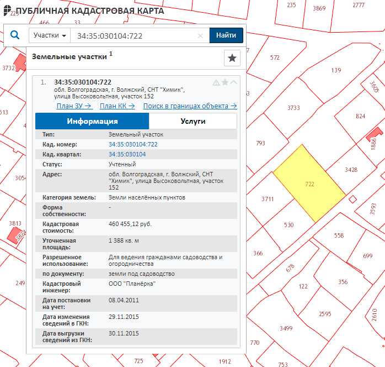Open cadastral number 34:35:030104:722 link in table
Screen dimensions: 385x367
(x=133, y=144)
